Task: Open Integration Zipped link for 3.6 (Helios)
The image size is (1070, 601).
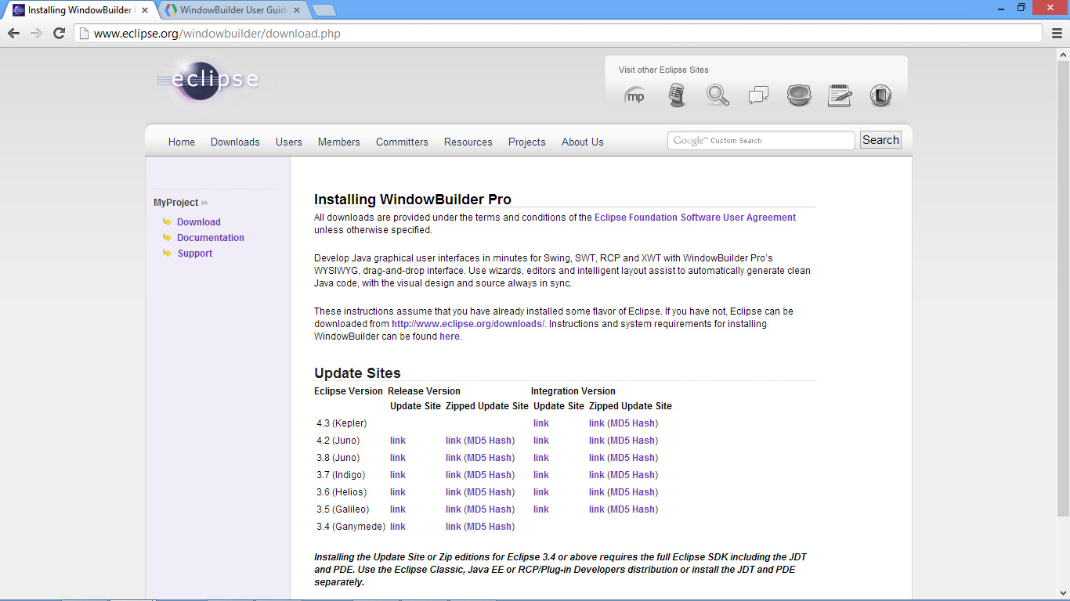Action: coord(597,492)
